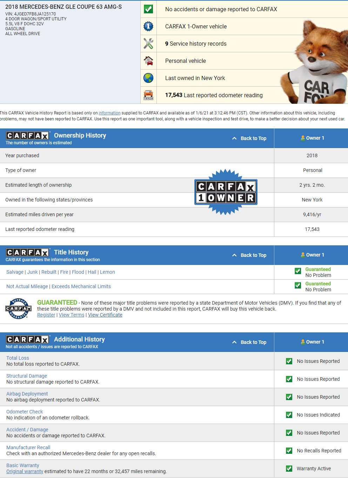
Task: Click the Airbag Deployment green checkbox
Action: (x=289, y=397)
